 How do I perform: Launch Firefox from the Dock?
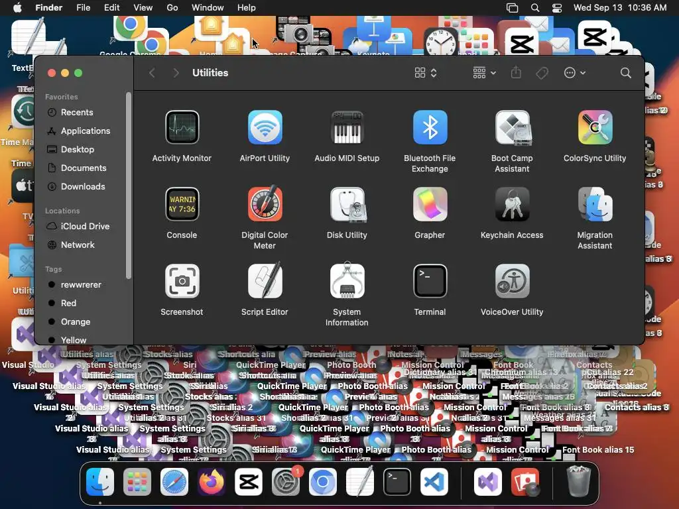[212, 482]
